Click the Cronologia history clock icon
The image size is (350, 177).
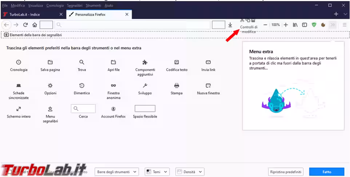(x=19, y=62)
